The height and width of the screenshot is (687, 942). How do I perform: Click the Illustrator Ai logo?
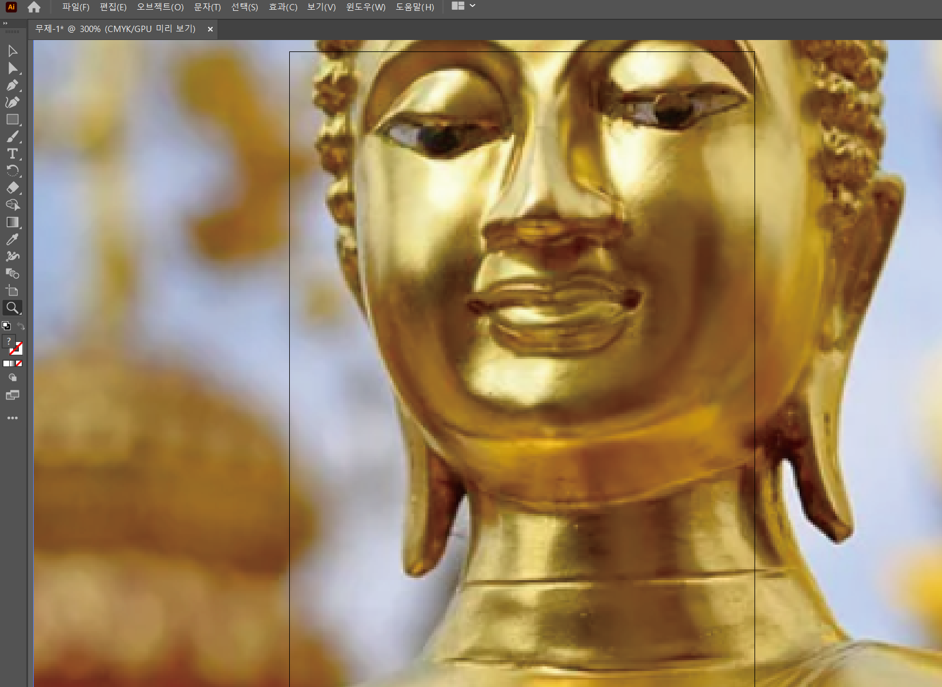(11, 7)
